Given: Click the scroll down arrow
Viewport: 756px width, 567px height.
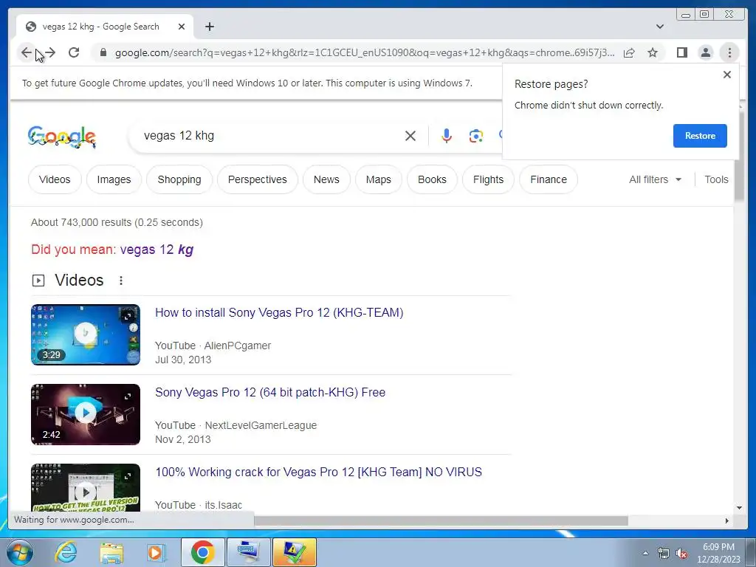Looking at the screenshot, I should (739, 508).
